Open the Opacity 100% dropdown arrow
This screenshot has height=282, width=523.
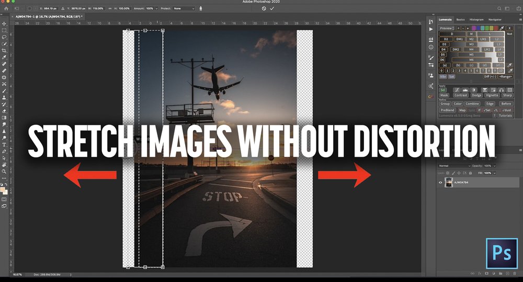pyautogui.click(x=494, y=166)
